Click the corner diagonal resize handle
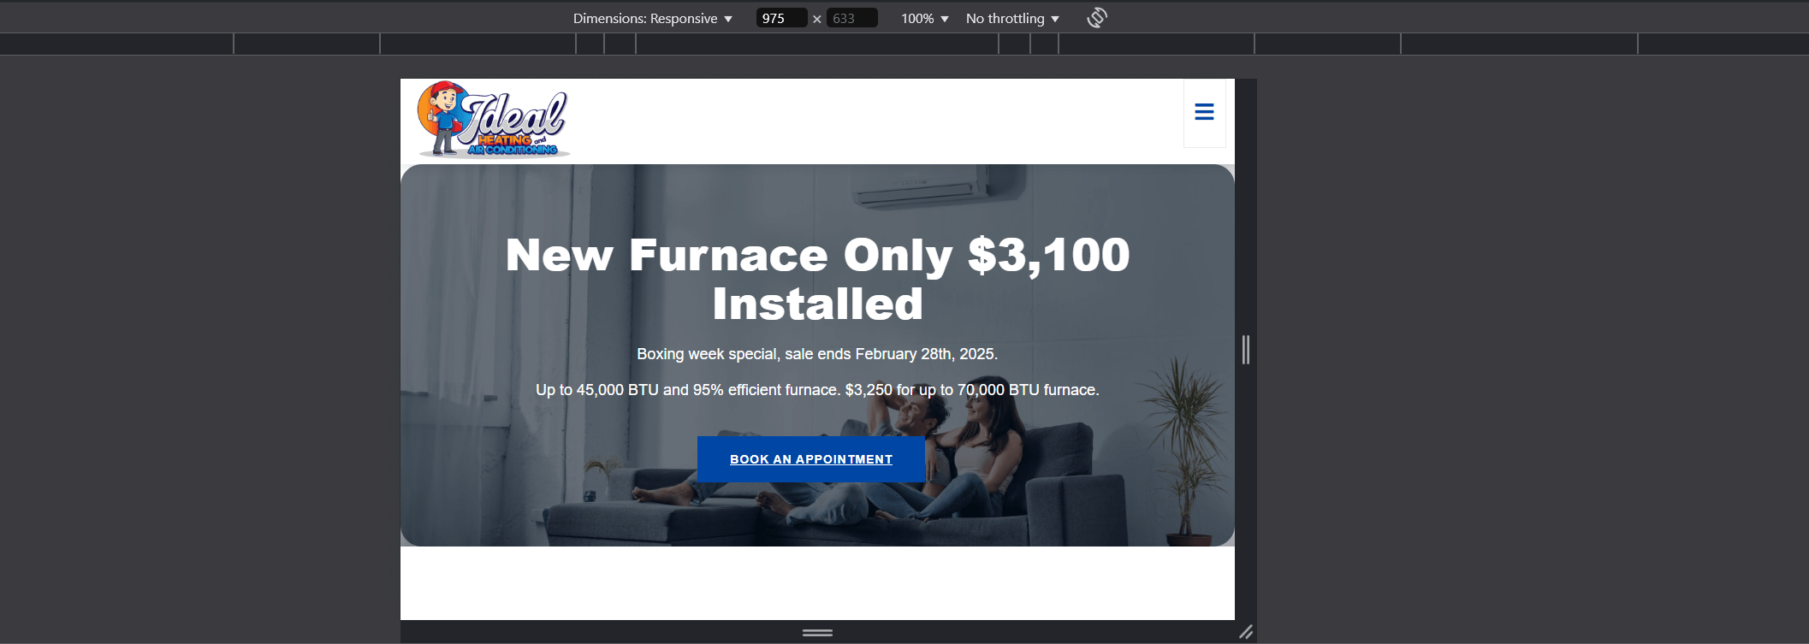The height and width of the screenshot is (644, 1809). (x=1246, y=632)
